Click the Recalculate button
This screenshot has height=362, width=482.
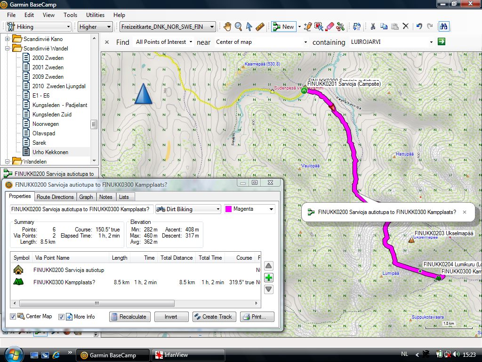click(129, 317)
